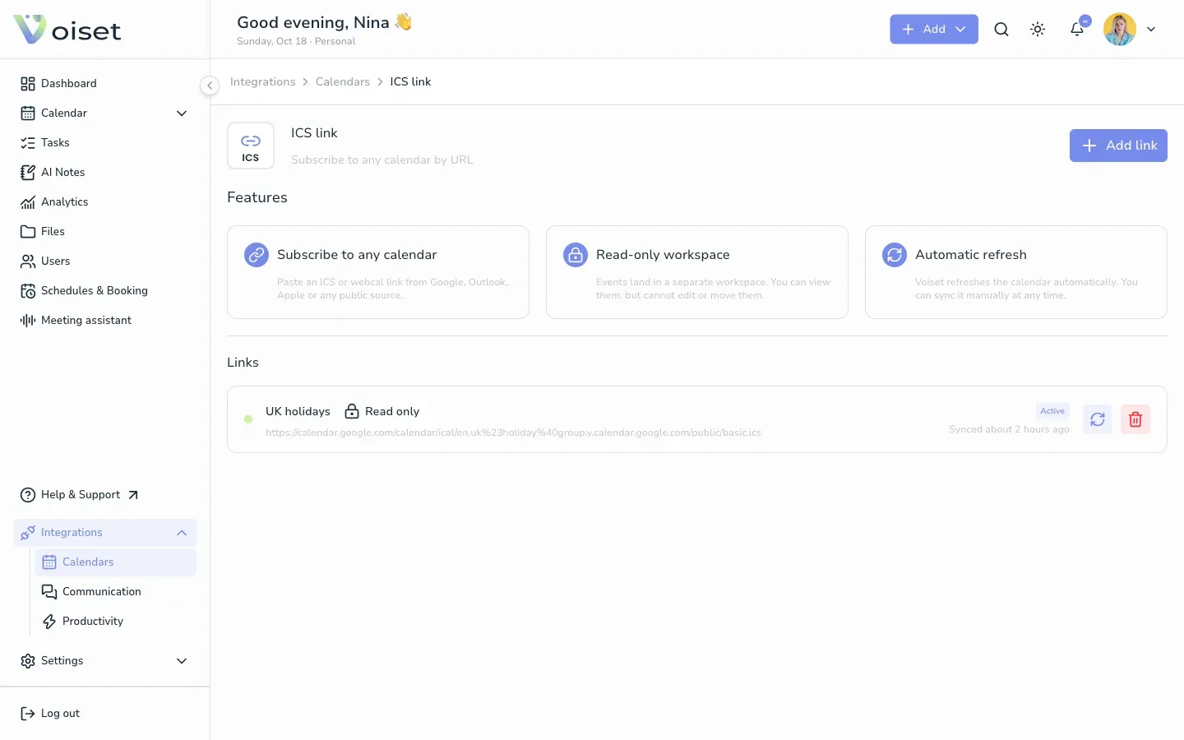Click Nina's profile avatar
The image size is (1184, 740).
click(1119, 29)
